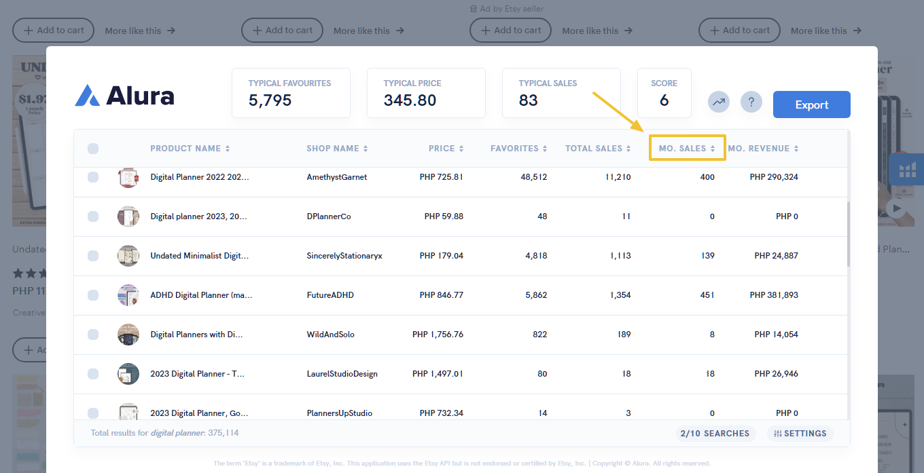This screenshot has width=924, height=473.
Task: Open thumbnail of PlannersUpStudio listing
Action: point(128,411)
